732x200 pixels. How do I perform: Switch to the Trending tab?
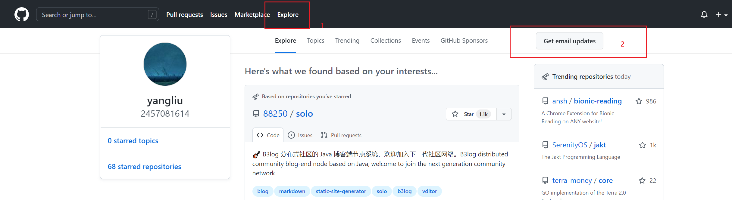pos(347,41)
